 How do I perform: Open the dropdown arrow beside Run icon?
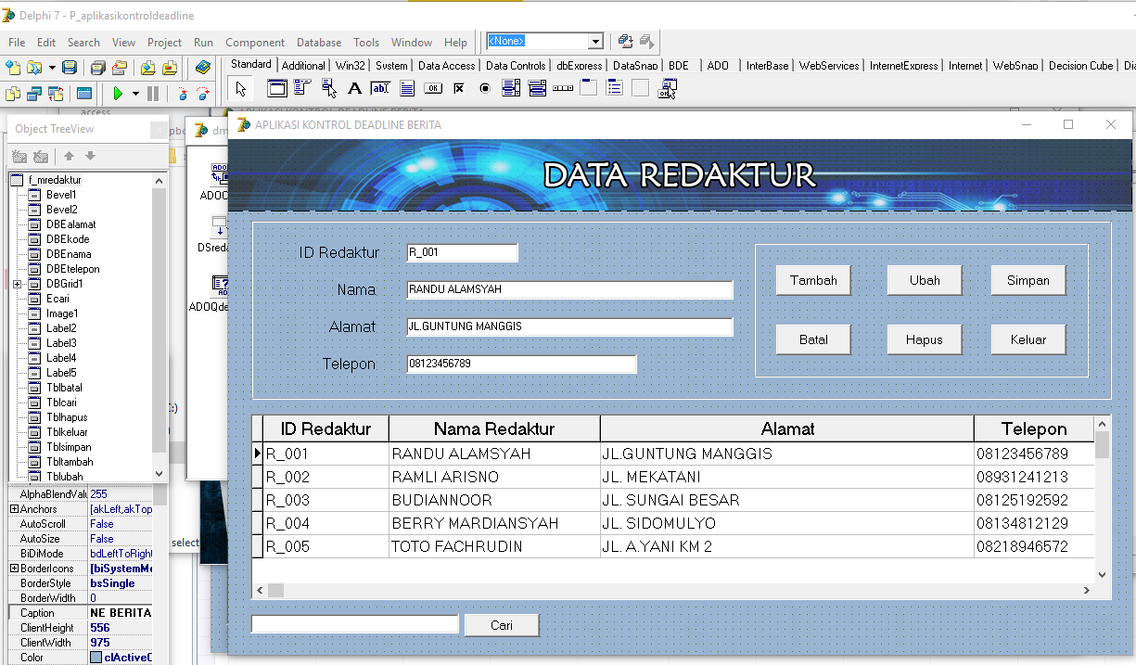pyautogui.click(x=135, y=94)
